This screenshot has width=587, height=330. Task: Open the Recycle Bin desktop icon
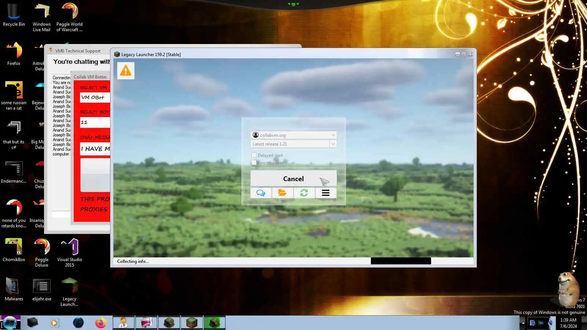point(14,15)
